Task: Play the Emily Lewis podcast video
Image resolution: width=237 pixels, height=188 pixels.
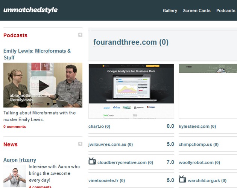Action: (x=43, y=85)
